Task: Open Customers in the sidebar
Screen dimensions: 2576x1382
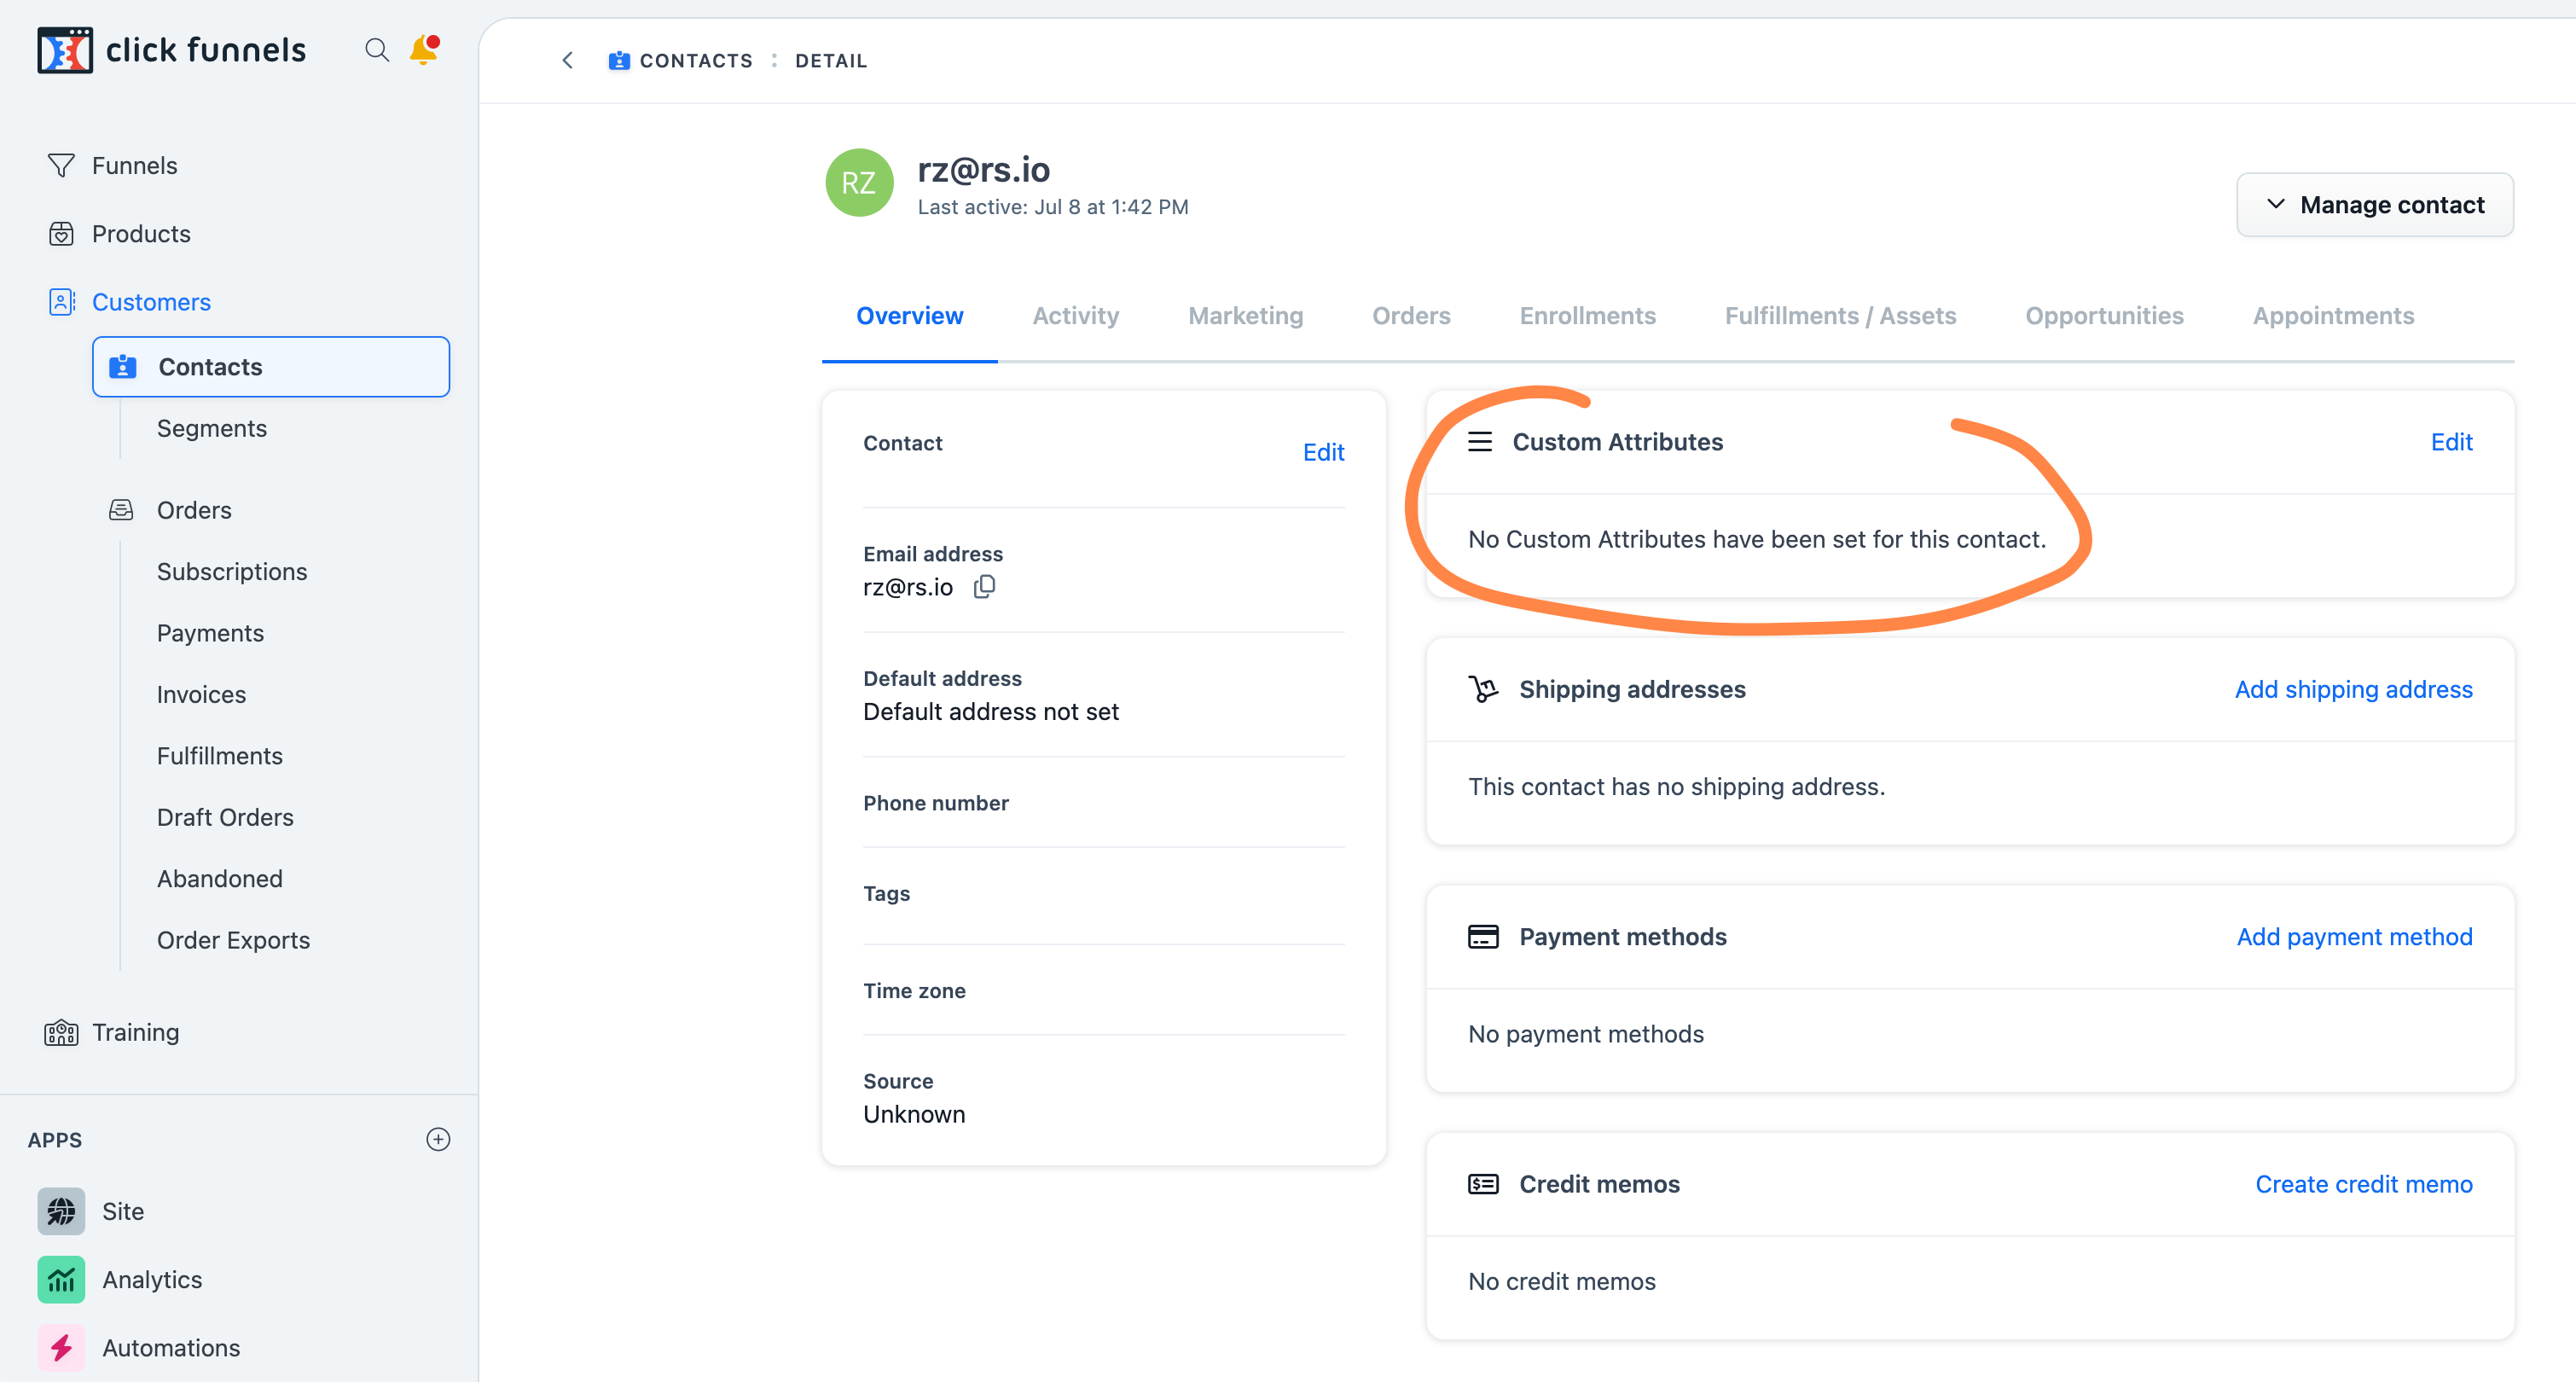Action: 151,302
